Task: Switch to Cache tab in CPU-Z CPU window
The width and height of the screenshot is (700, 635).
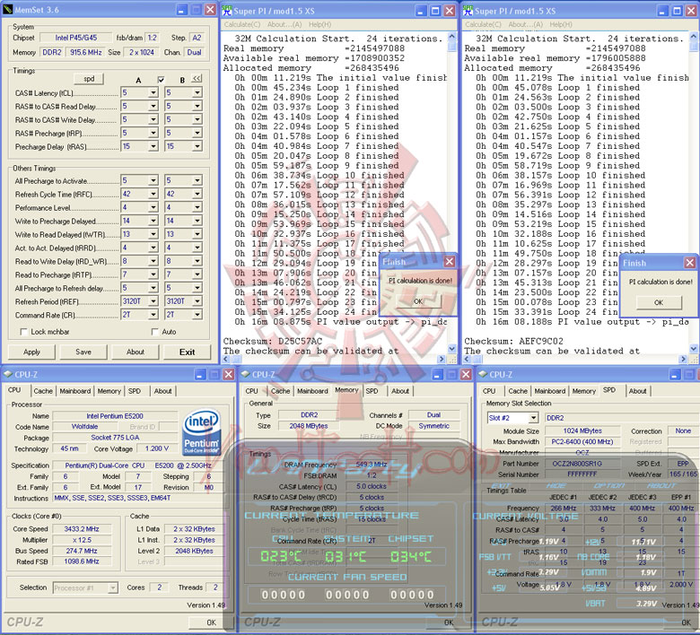Action: pyautogui.click(x=43, y=391)
